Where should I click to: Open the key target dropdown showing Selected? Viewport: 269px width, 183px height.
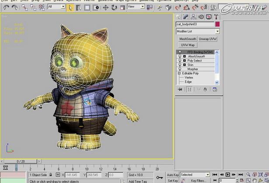click(195, 175)
